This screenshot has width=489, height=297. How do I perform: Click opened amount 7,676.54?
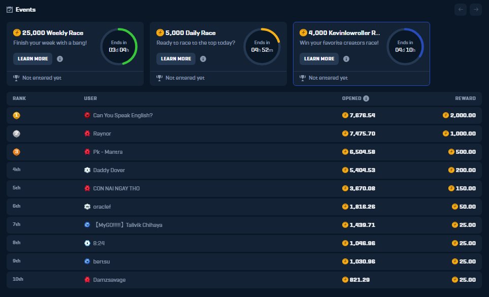pyautogui.click(x=363, y=115)
